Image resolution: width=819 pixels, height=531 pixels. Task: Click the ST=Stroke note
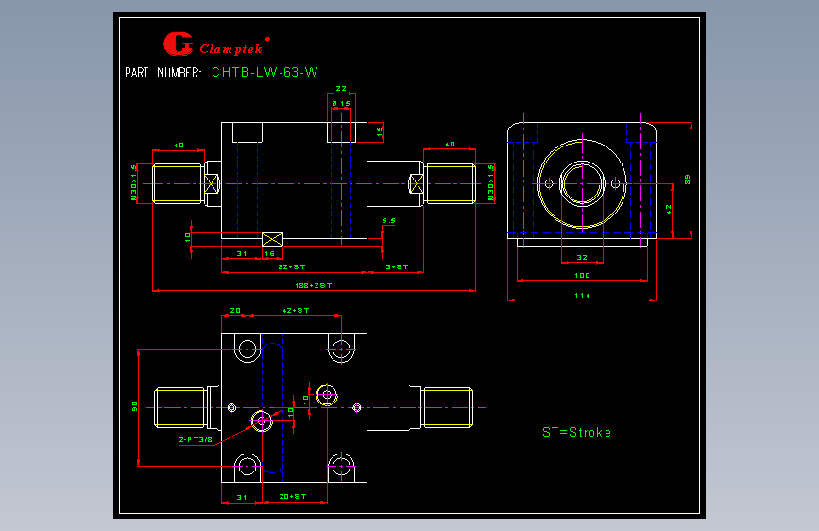click(x=576, y=432)
